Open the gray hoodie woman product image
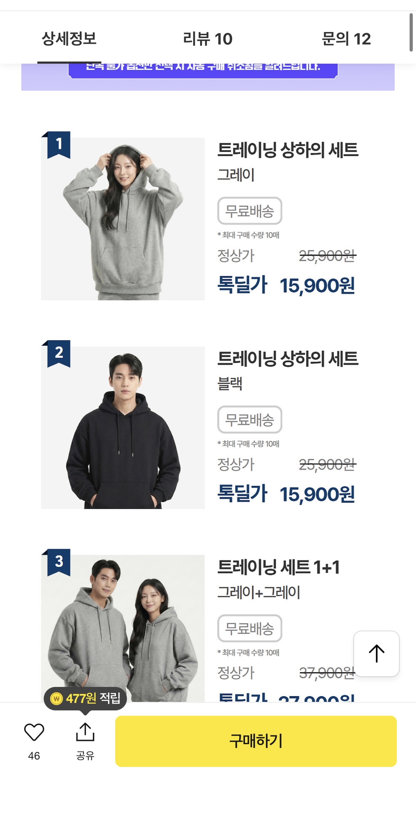416x815 pixels. [x=123, y=219]
